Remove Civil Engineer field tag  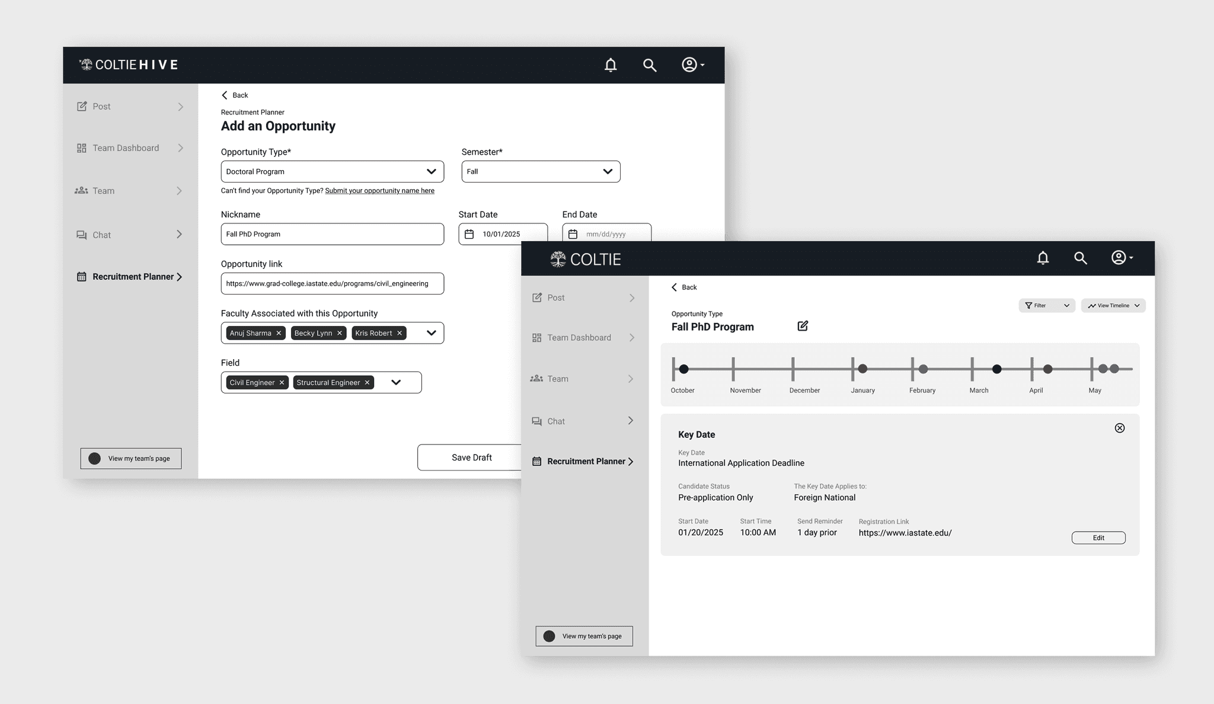(282, 383)
